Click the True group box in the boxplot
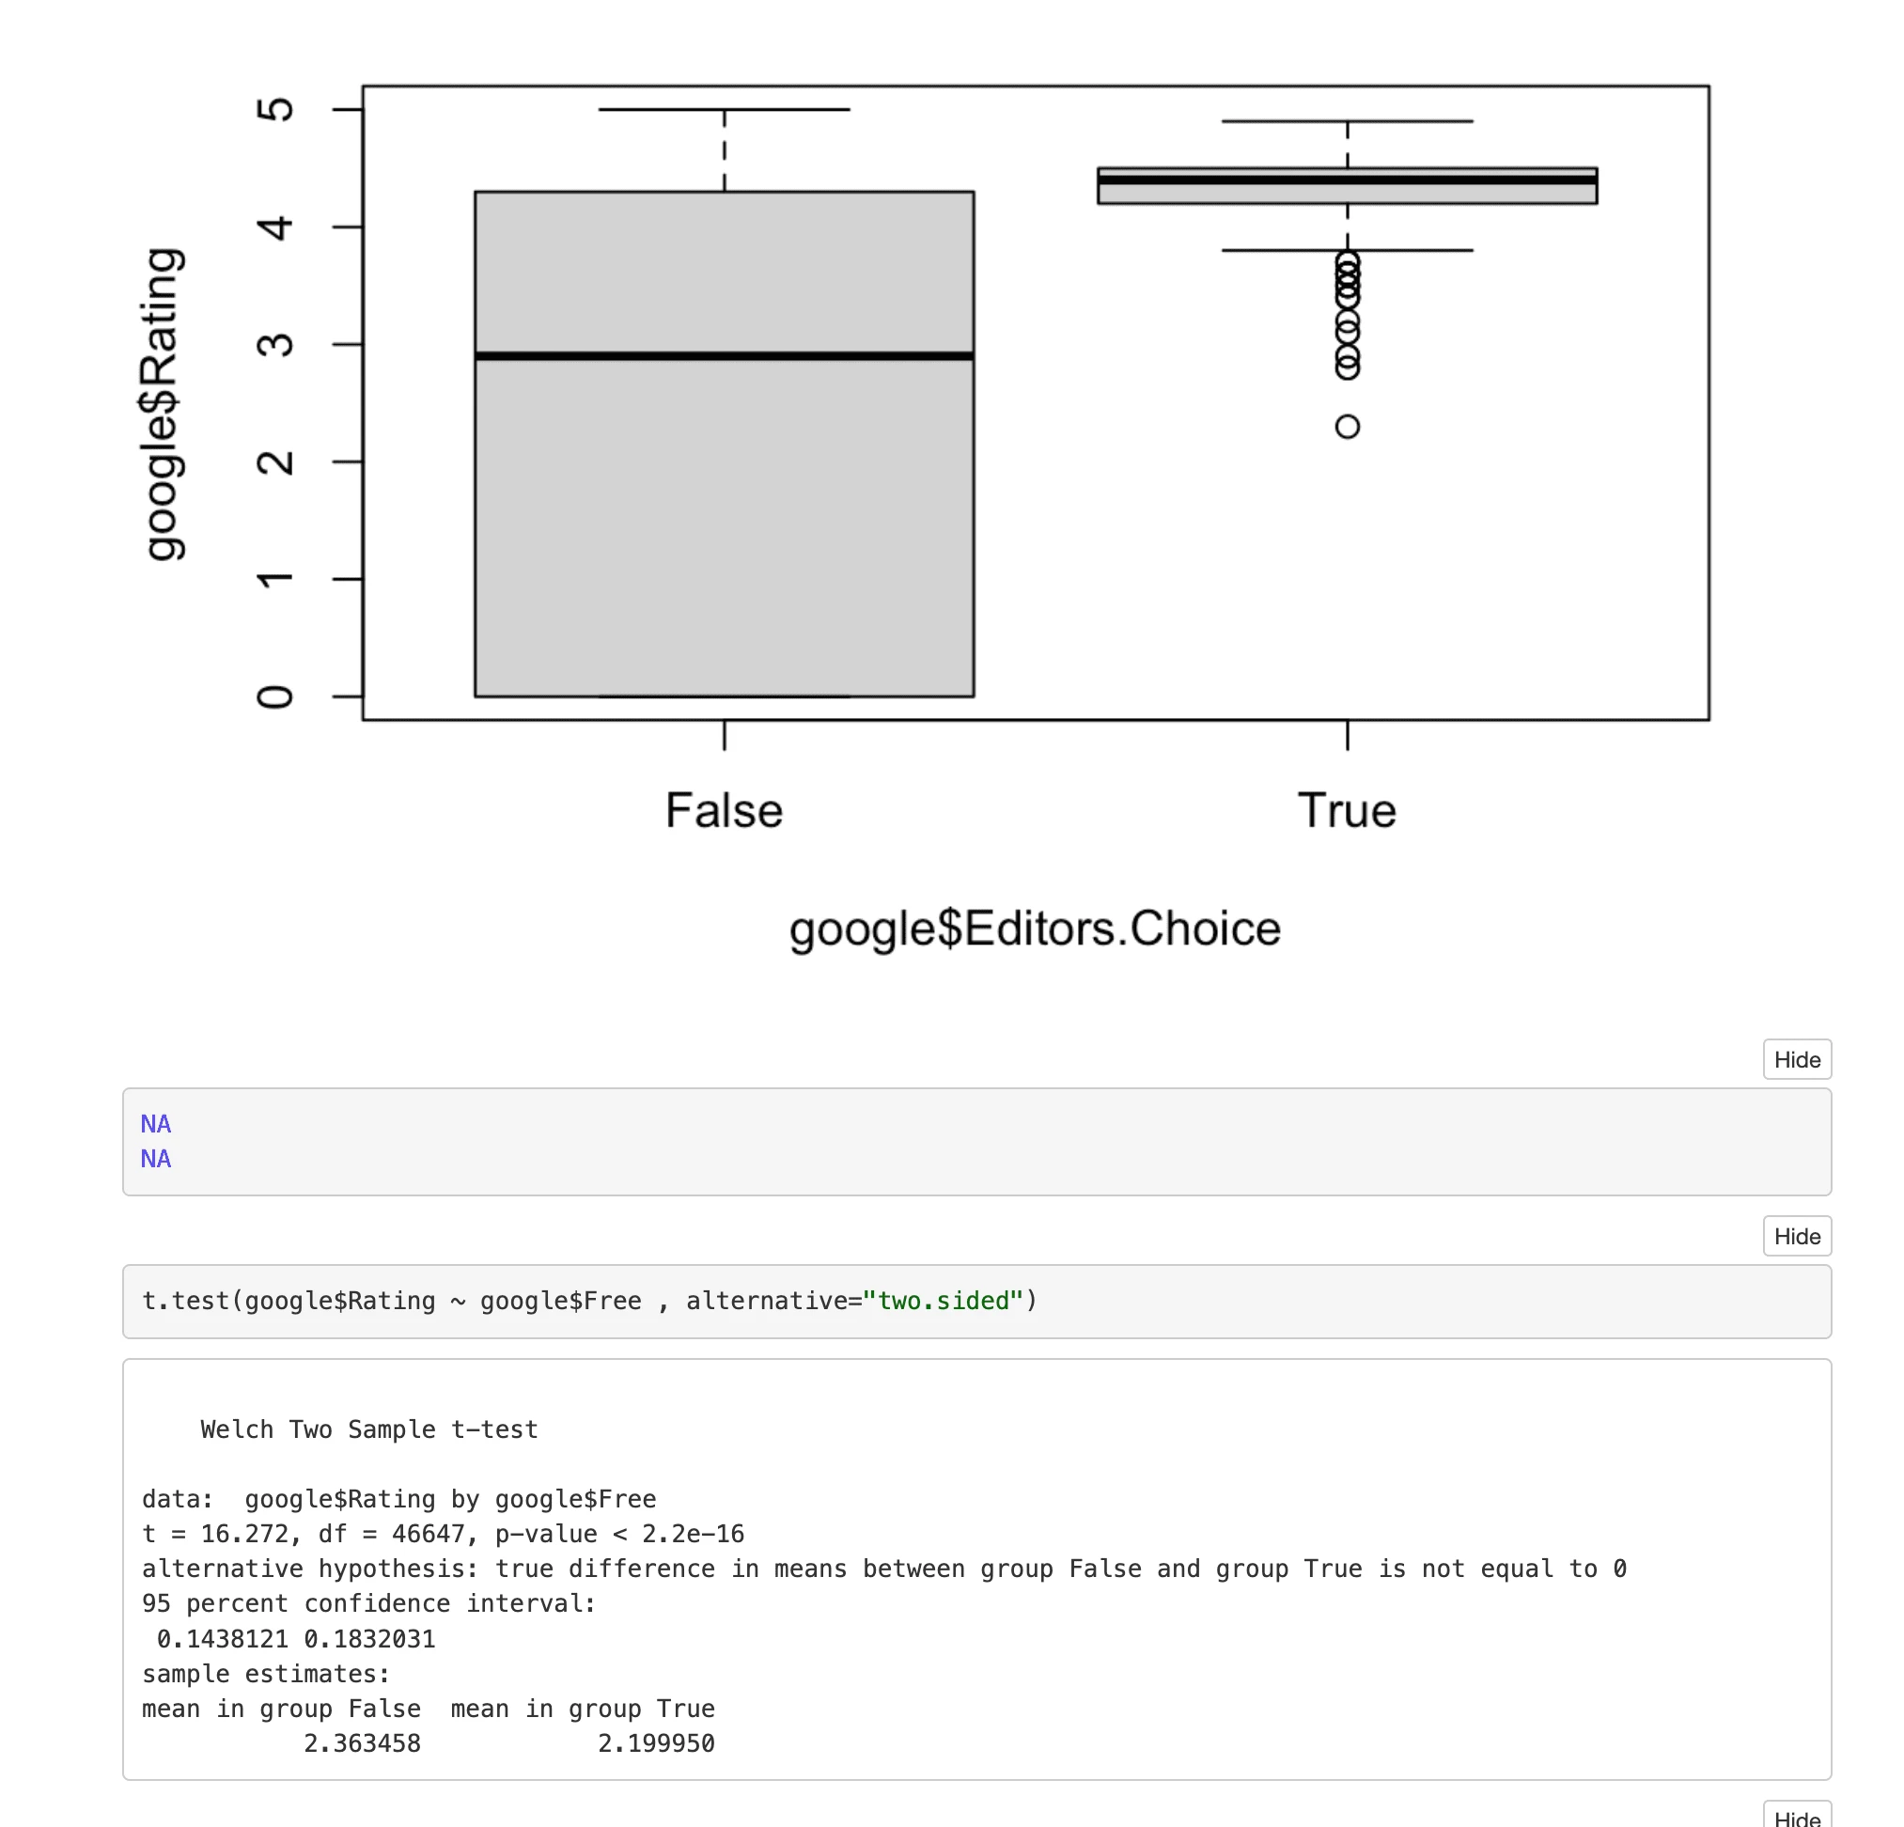The height and width of the screenshot is (1827, 1904). click(x=1347, y=193)
